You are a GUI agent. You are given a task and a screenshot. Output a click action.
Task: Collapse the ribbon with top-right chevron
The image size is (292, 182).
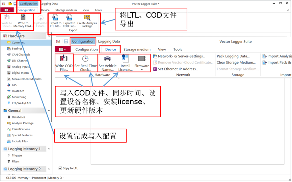[x=288, y=10]
